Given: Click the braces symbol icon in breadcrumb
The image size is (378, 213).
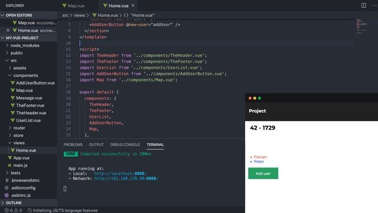Looking at the screenshot, I should (126, 15).
